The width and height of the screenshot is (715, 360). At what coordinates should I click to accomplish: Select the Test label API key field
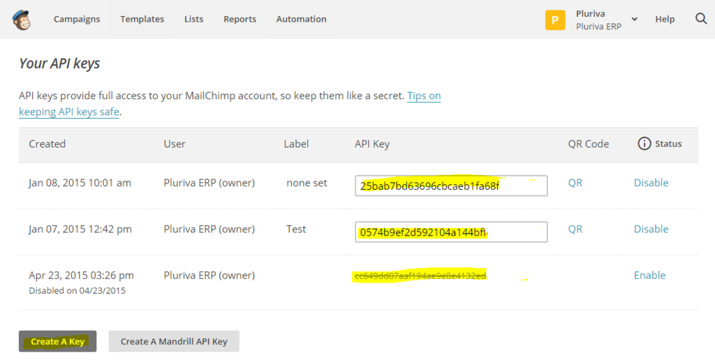click(x=450, y=232)
